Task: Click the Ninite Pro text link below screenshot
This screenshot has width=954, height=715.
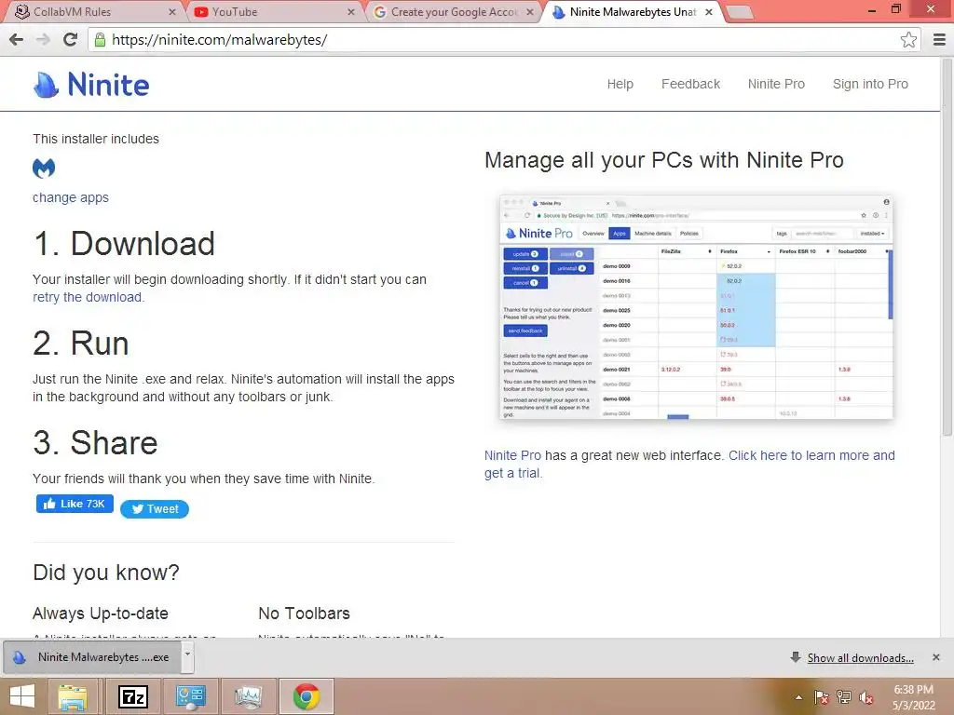Action: click(x=512, y=455)
